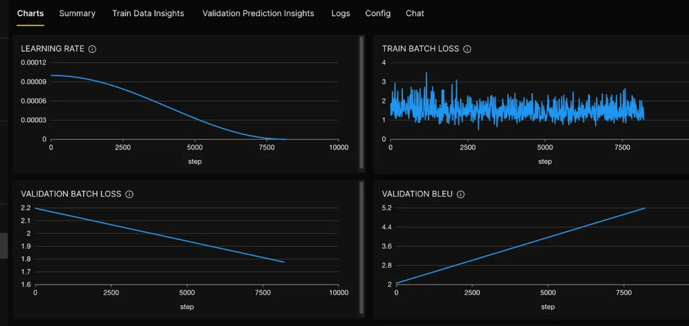Click the vertical divider beside the Learning Rate panel
Viewport: 689px width, 326px height.
tap(362, 103)
